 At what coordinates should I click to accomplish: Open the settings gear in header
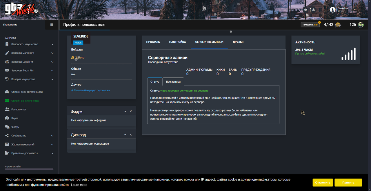tap(305, 10)
